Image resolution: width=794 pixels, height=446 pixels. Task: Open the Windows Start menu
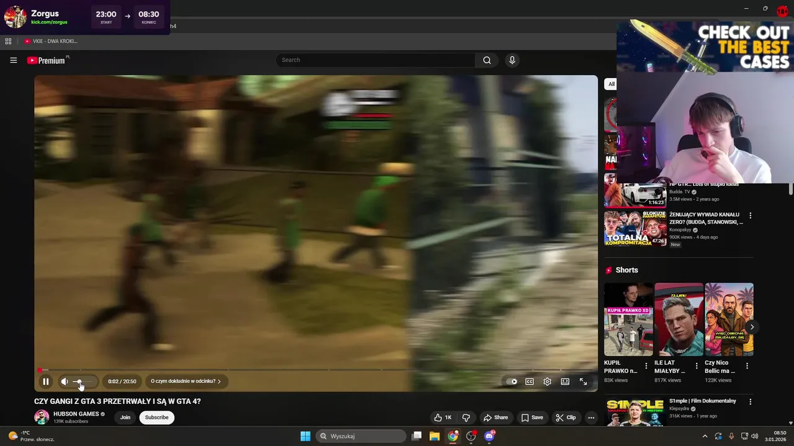[305, 436]
